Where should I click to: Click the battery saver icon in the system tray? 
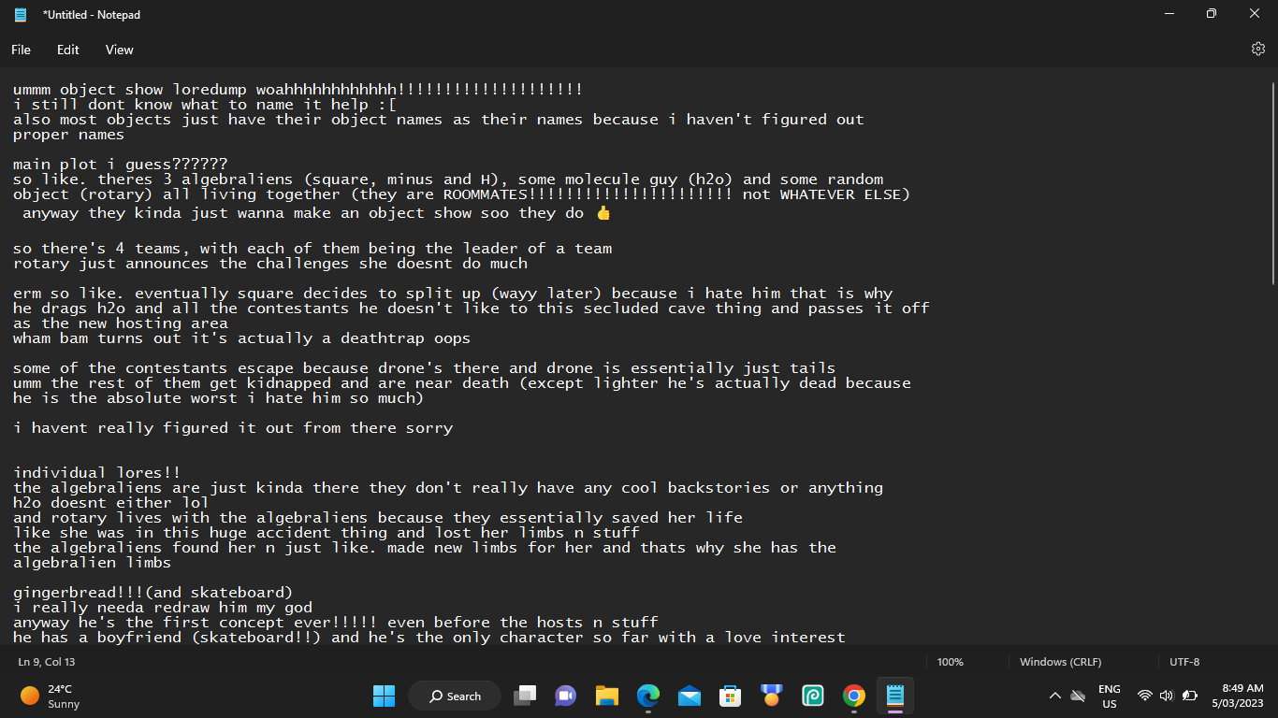click(1189, 696)
